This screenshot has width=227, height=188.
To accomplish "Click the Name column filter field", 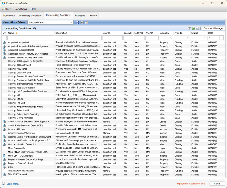I will [x=31, y=38].
